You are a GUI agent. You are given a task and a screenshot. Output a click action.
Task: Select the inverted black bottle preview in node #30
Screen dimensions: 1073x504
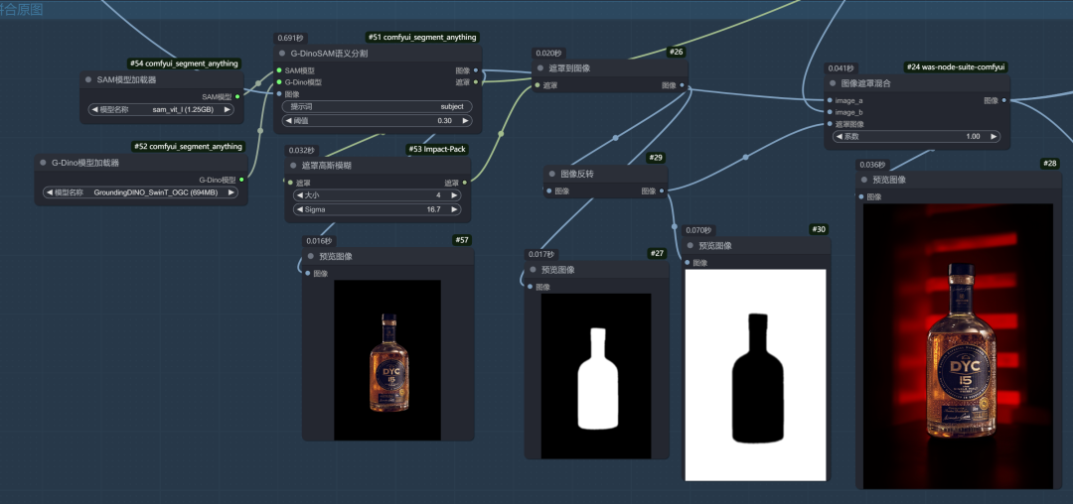pyautogui.click(x=755, y=375)
